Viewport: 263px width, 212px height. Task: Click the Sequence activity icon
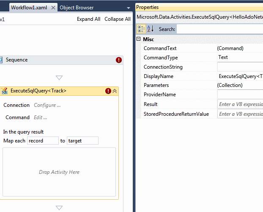(1, 60)
